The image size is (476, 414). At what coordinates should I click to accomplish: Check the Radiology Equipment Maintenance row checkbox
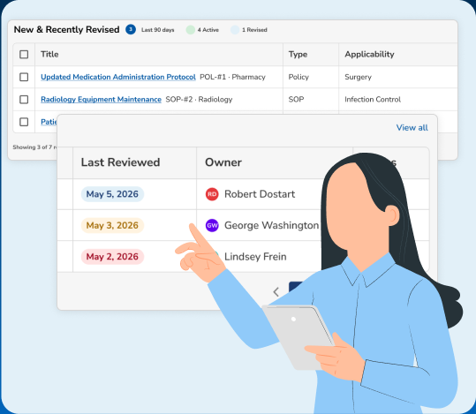tap(24, 99)
